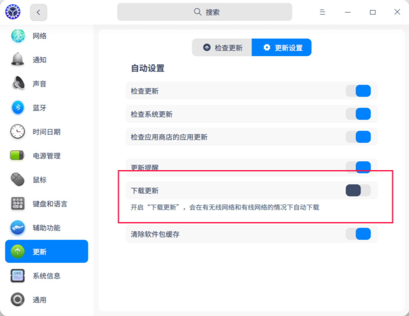
Task: Open the hamburger menu at top right
Action: tap(322, 12)
